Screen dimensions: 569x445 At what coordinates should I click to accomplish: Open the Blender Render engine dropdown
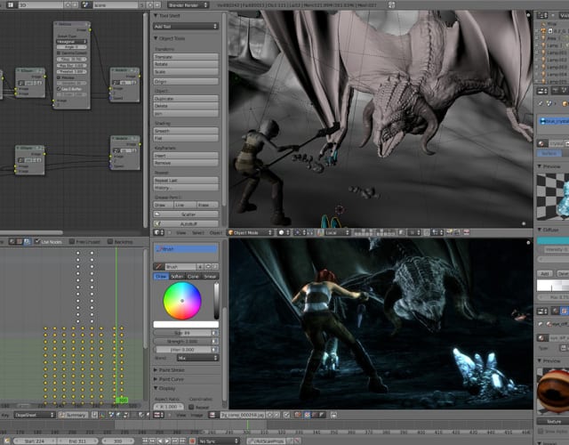click(188, 5)
